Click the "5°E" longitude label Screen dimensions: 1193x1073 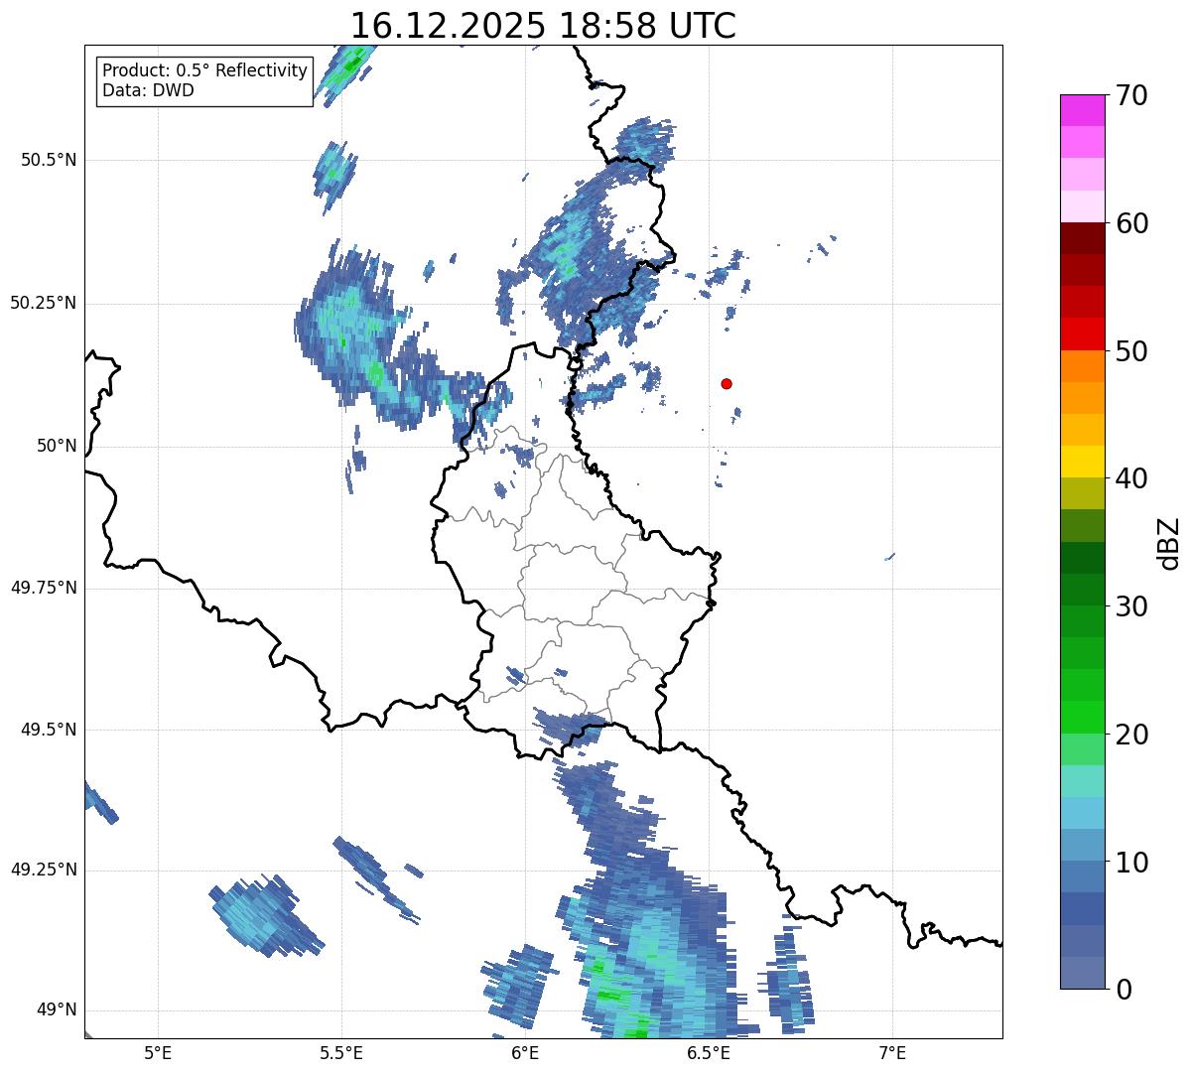click(158, 1052)
